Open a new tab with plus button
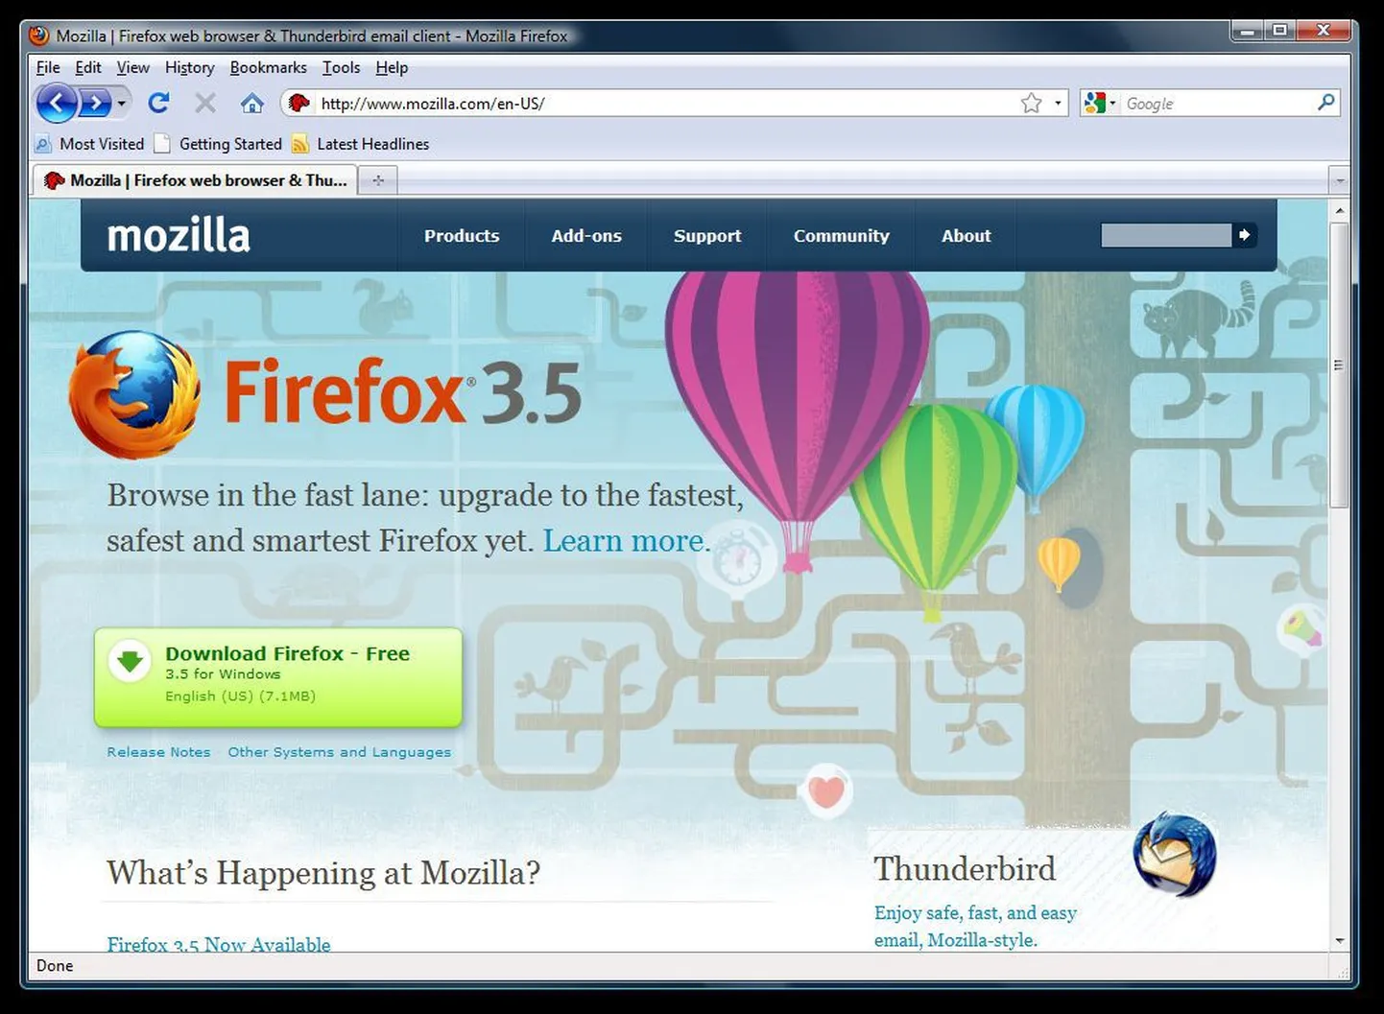Viewport: 1384px width, 1014px height. [x=378, y=180]
